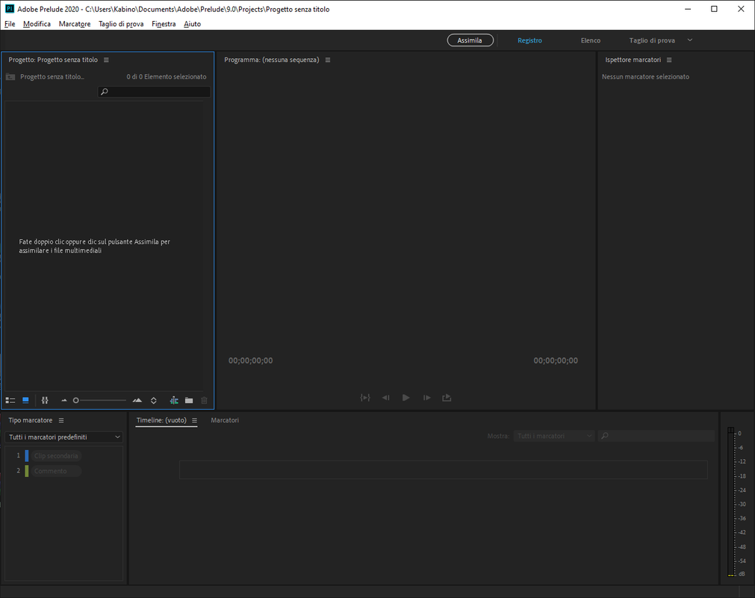Open the Programma panel menu icon
755x598 pixels.
pos(328,60)
